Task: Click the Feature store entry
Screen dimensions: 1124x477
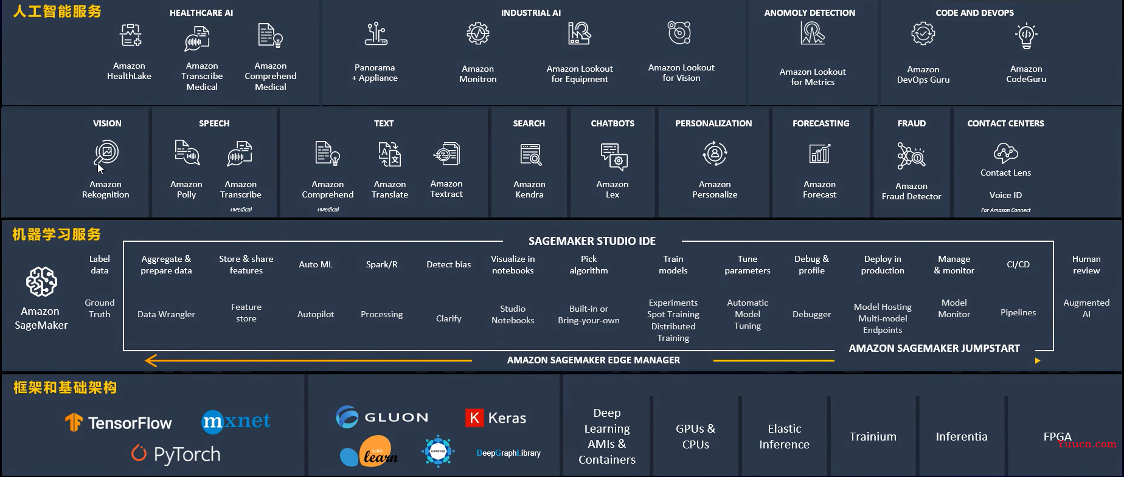Action: (x=246, y=313)
